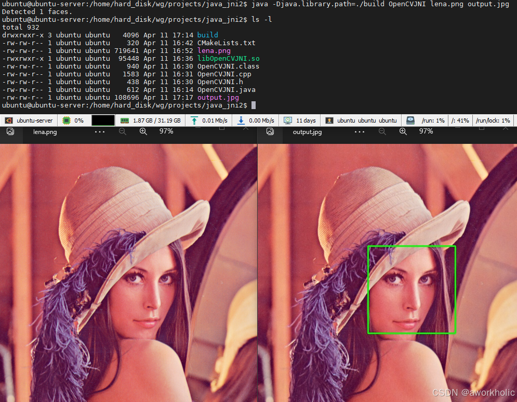Screen dimensions: 517x402
Task: Click 'lena.png' file name in terminal listing
Action: [x=214, y=51]
